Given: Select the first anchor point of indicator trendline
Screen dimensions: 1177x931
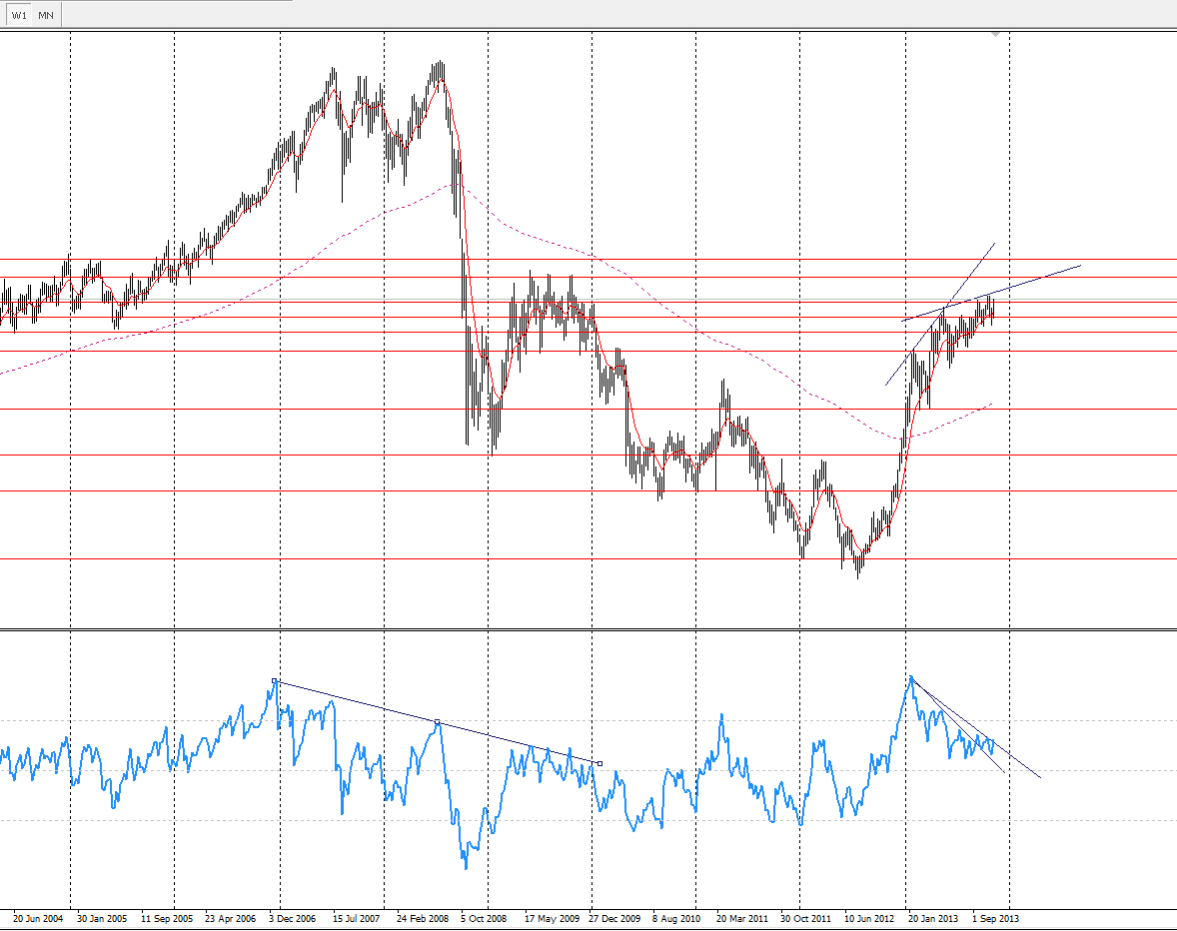Looking at the screenshot, I should 275,681.
